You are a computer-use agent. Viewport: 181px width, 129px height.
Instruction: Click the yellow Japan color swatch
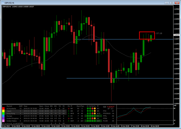coord(3,111)
